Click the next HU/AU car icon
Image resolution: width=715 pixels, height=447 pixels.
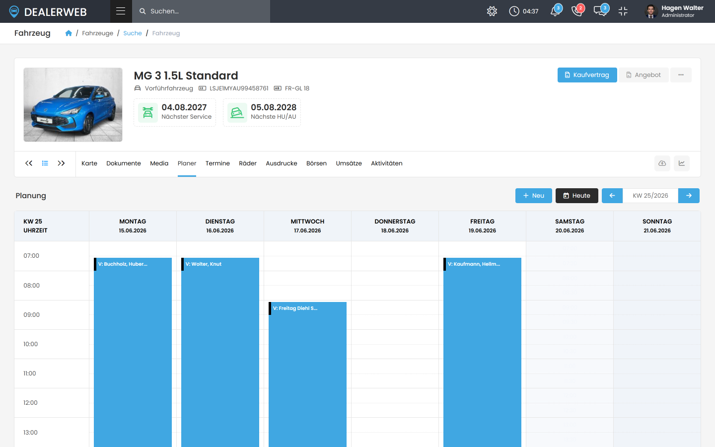(x=237, y=113)
